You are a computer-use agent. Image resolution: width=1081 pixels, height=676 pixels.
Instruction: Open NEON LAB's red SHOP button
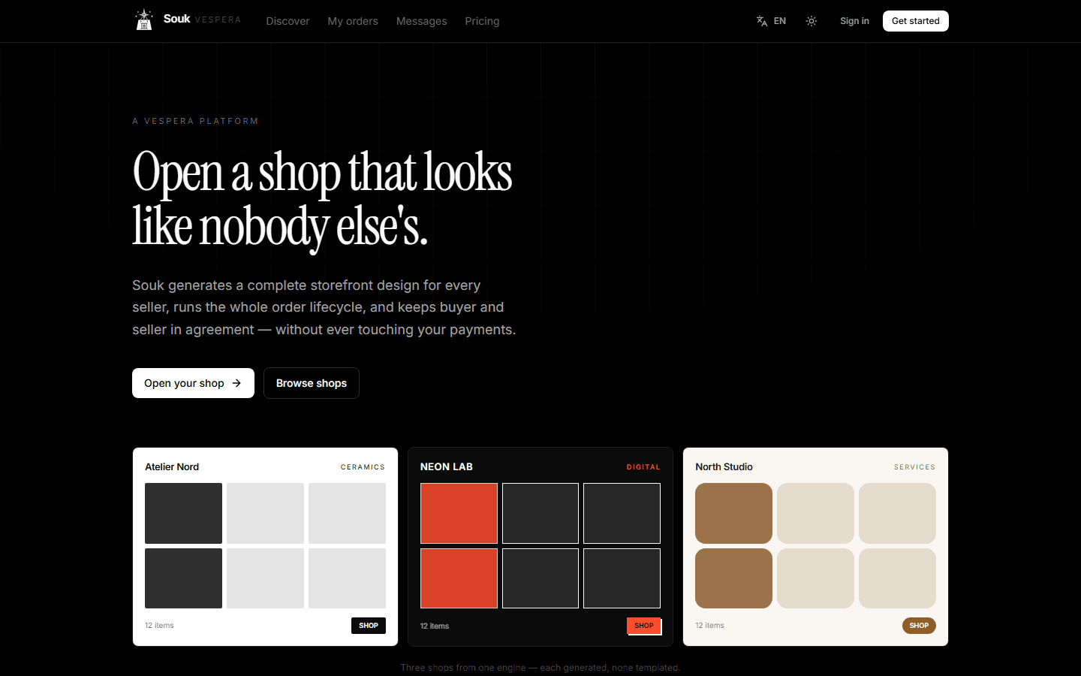click(644, 626)
